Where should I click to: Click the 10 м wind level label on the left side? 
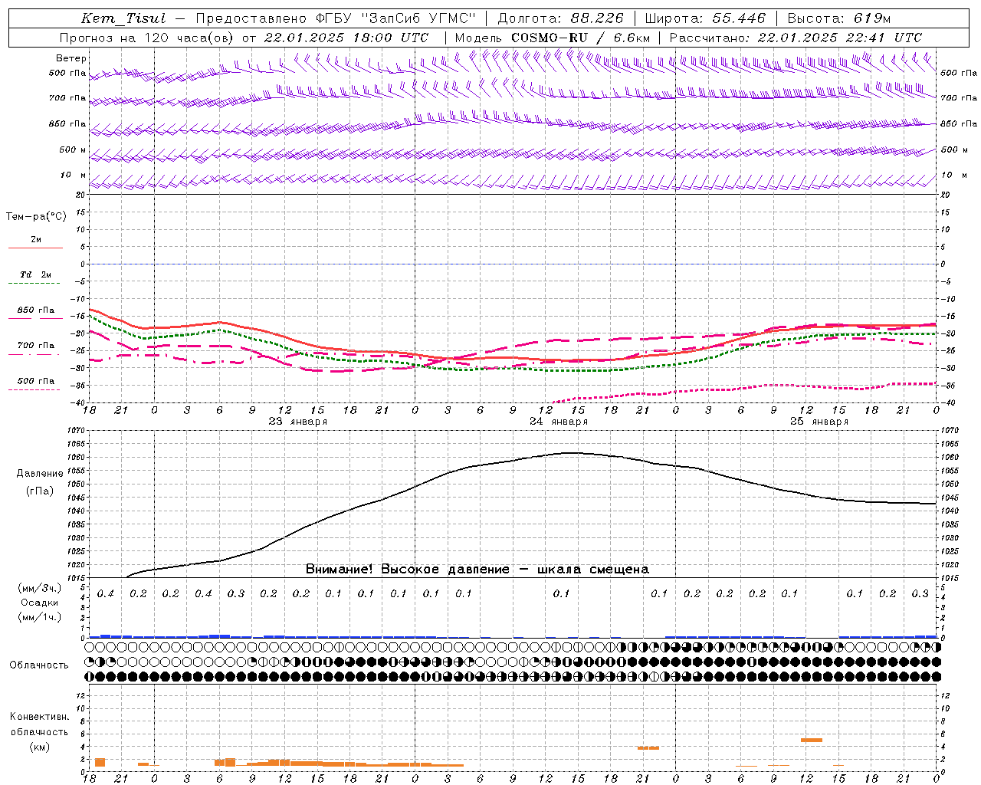(73, 175)
